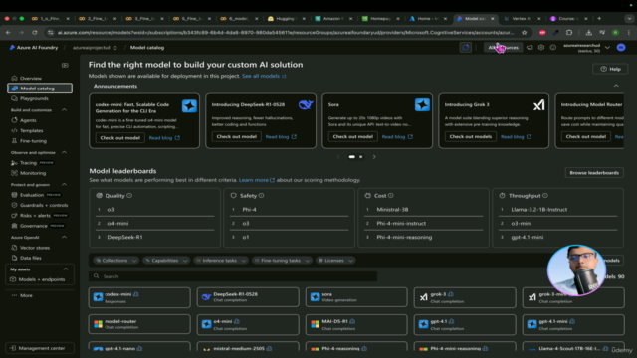Open the DeepSeek-R1-0528 model card

pos(248,297)
